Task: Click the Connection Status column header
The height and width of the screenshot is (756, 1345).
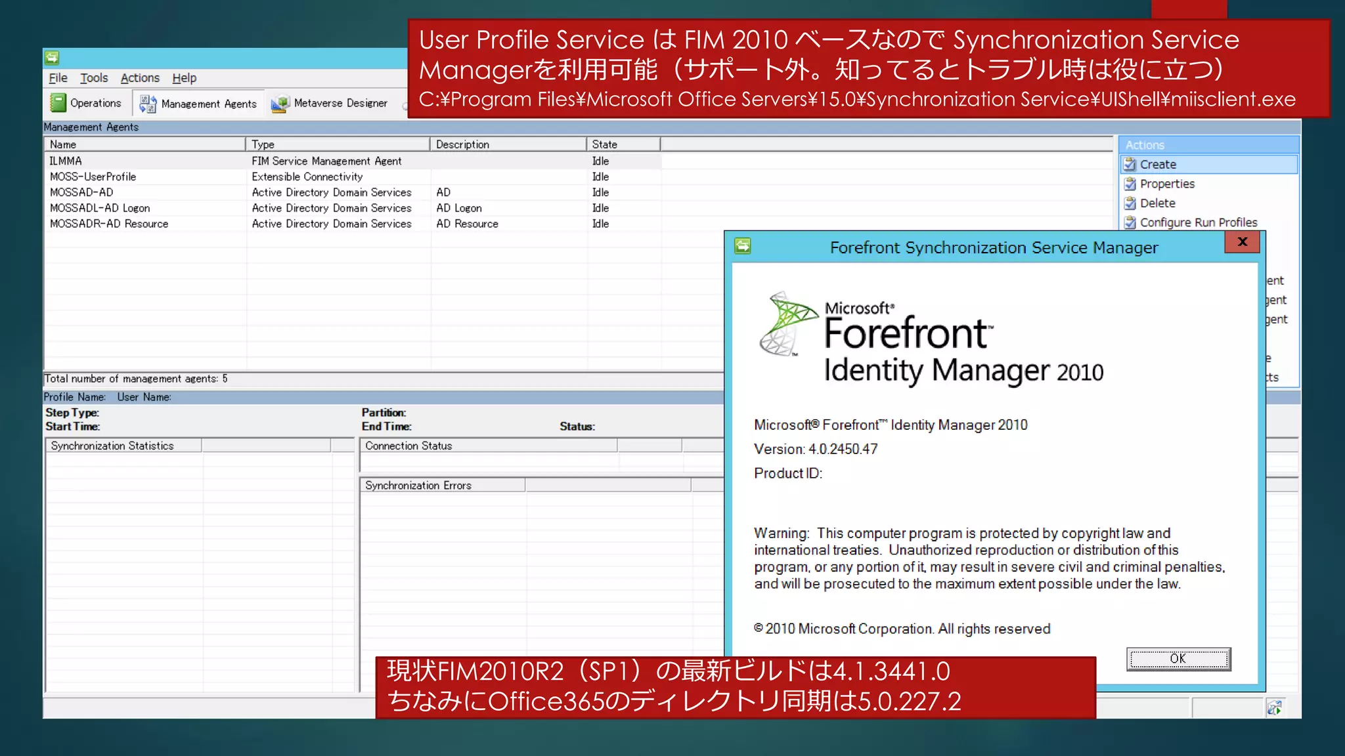Action: [x=489, y=446]
